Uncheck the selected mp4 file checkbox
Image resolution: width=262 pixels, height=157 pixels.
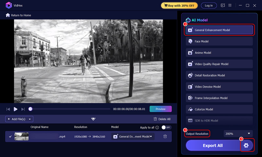tap(10, 136)
